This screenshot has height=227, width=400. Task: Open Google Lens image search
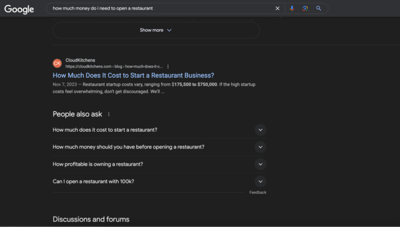pos(305,8)
